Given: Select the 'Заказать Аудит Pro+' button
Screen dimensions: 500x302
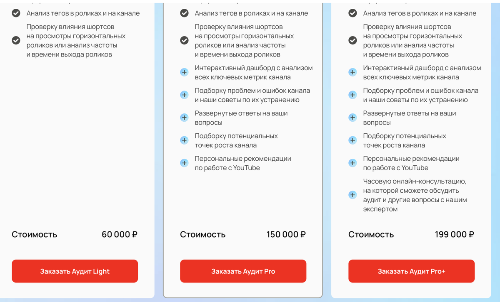Looking at the screenshot, I should pos(411,271).
